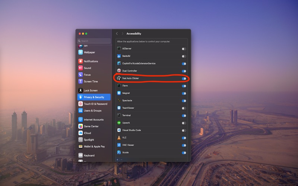This screenshot has width=298, height=186.
Task: Click the CopilotForXcodeExtensionService icon
Action: pyautogui.click(x=119, y=63)
